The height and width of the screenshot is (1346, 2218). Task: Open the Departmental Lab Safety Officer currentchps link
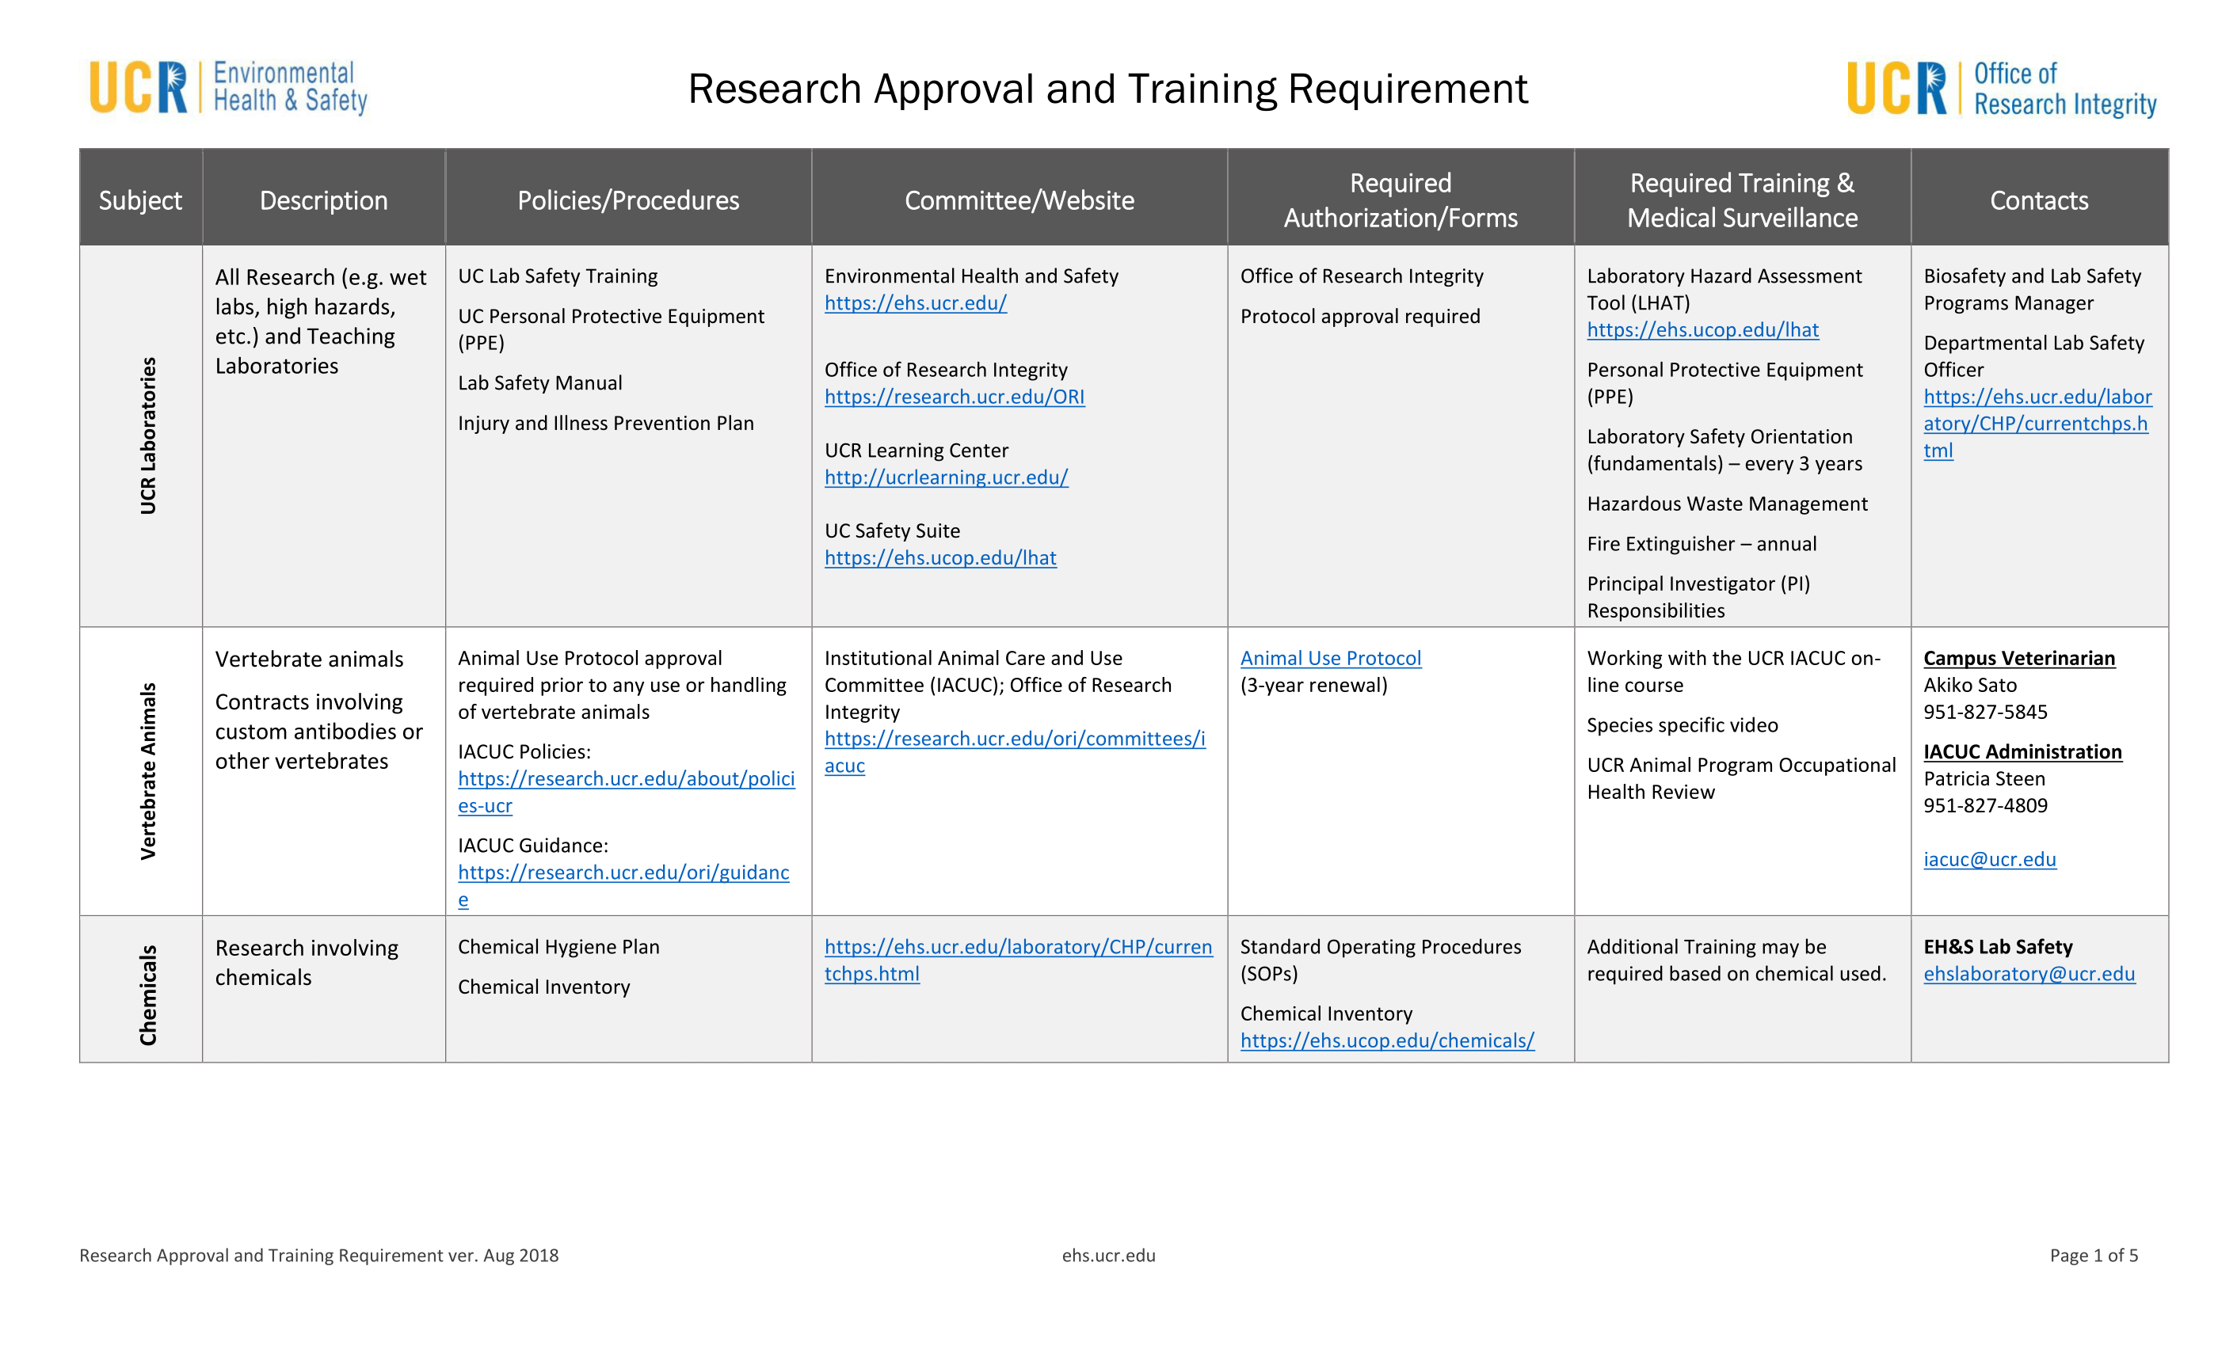point(2036,424)
